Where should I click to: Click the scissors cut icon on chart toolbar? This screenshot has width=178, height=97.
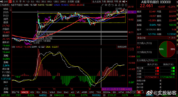116,5
